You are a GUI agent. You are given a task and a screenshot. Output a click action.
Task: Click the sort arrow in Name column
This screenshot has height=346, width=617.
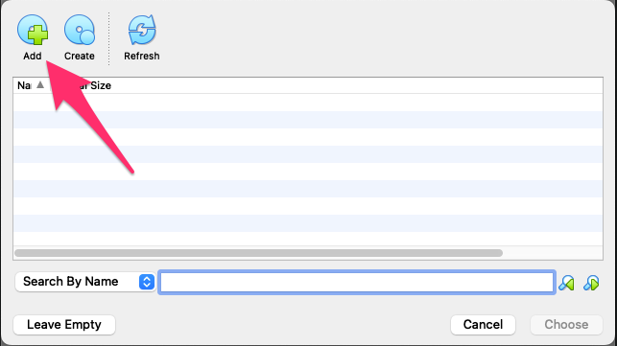40,85
